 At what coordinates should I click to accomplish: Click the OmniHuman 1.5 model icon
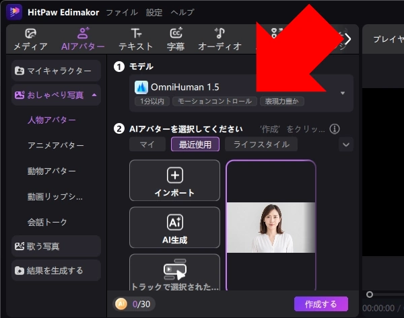[x=141, y=87]
